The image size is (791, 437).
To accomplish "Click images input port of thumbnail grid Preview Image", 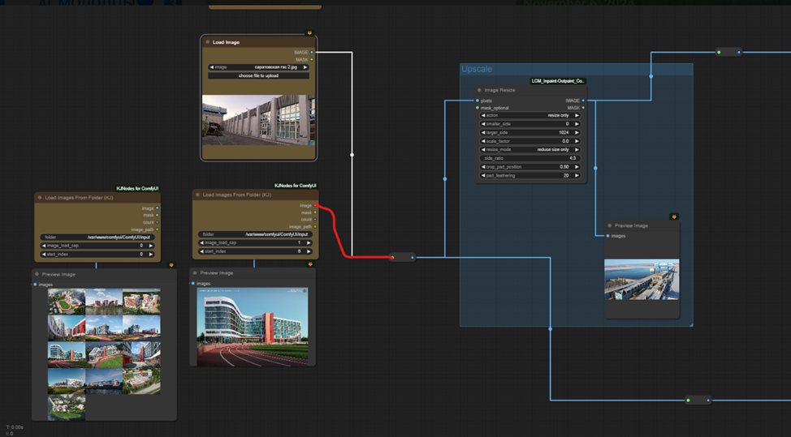I will point(35,285).
